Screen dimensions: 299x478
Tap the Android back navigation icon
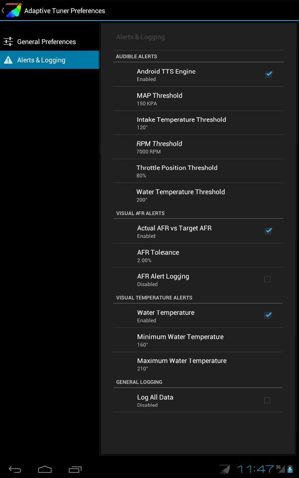(x=15, y=469)
